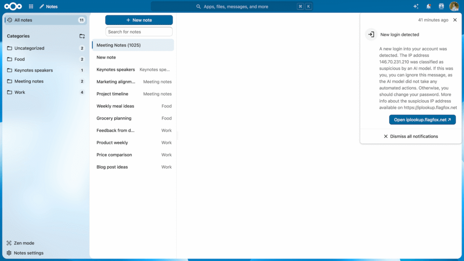Screen dimensions: 464x261
Task: Dismiss the New login detected notification
Action: 455,20
